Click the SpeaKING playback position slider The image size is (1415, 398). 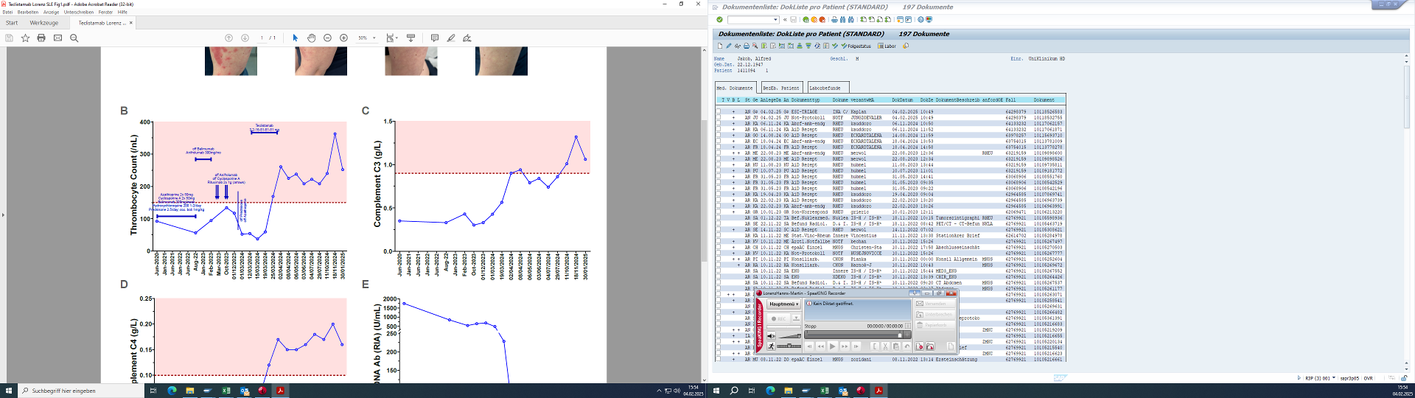[855, 335]
